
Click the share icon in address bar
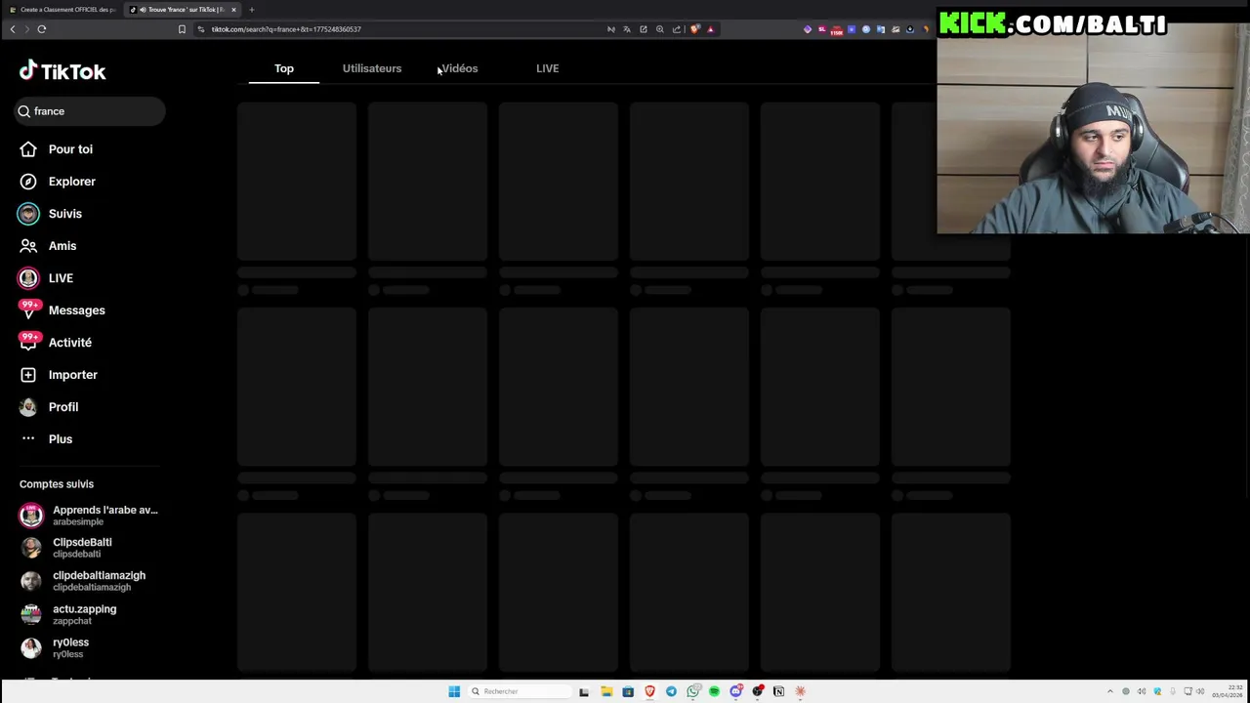click(677, 29)
